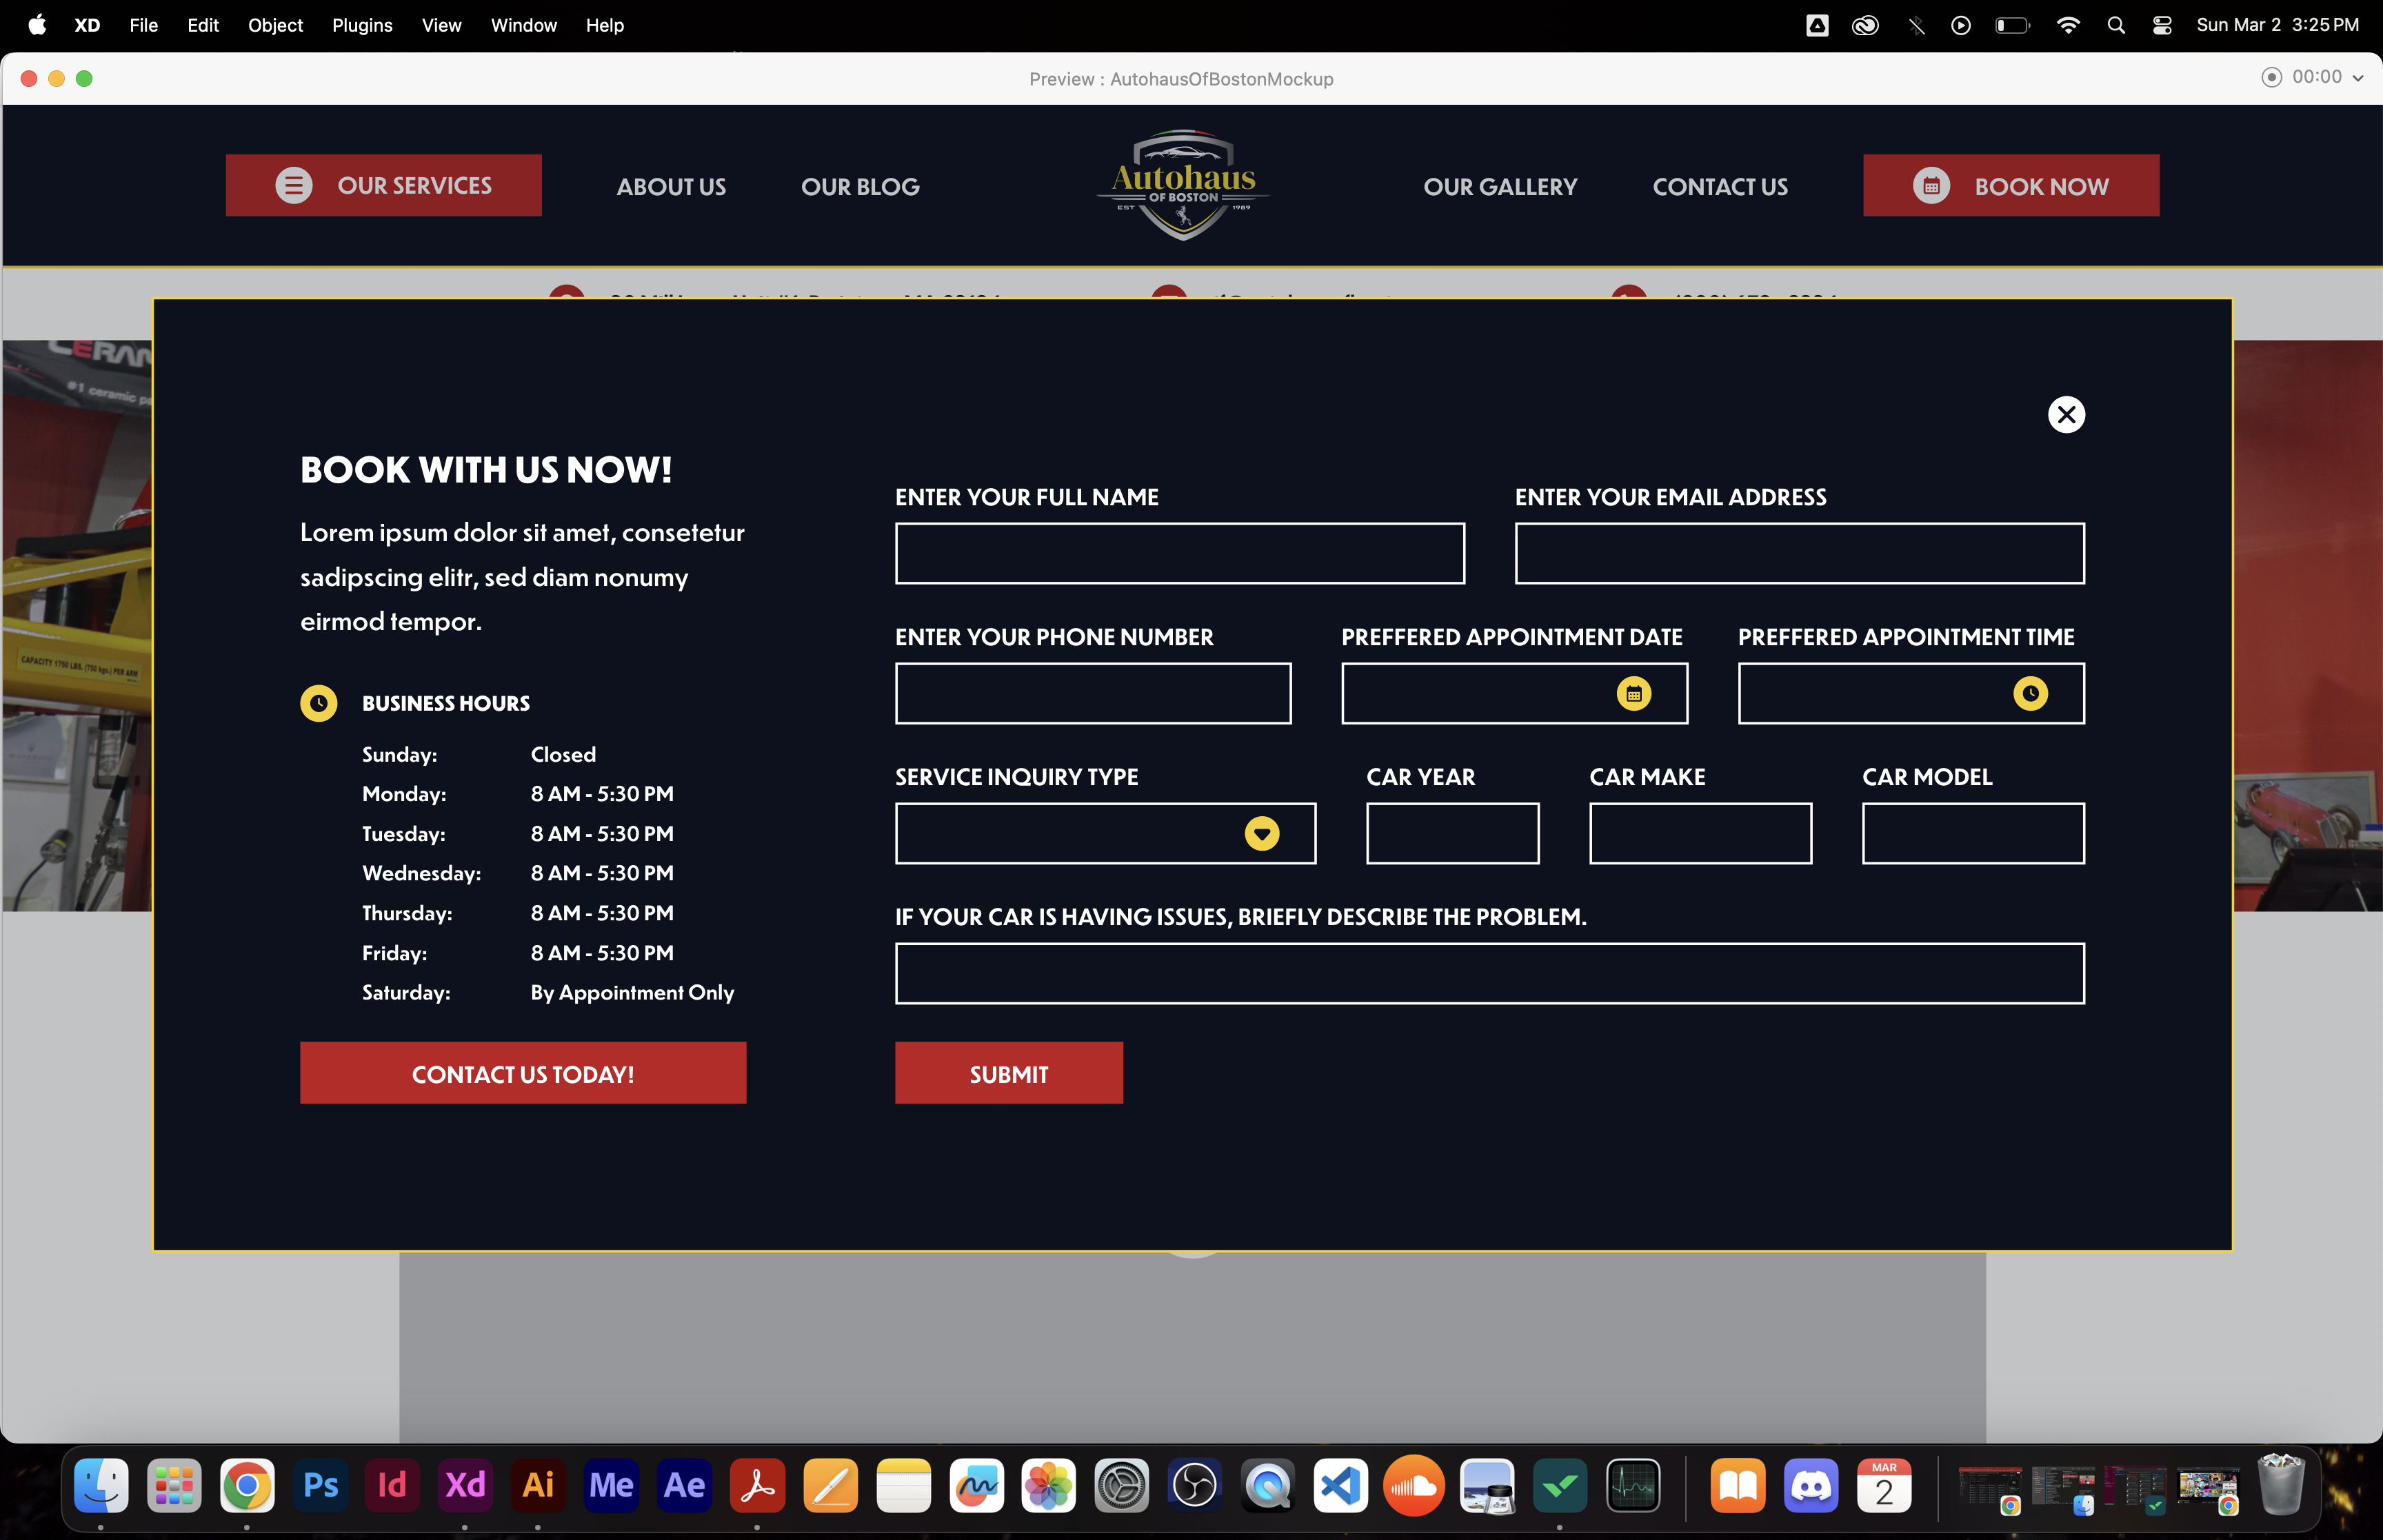Image resolution: width=2383 pixels, height=1540 pixels.
Task: Click the car problem description field
Action: click(1488, 973)
